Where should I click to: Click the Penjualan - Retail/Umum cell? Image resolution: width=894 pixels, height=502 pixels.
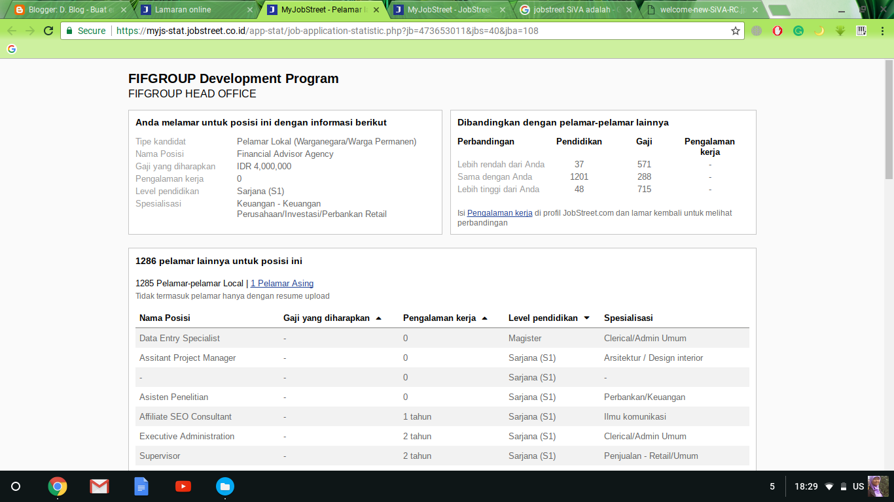651,456
